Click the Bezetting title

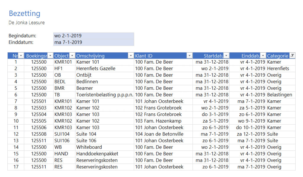pyautogui.click(x=25, y=14)
